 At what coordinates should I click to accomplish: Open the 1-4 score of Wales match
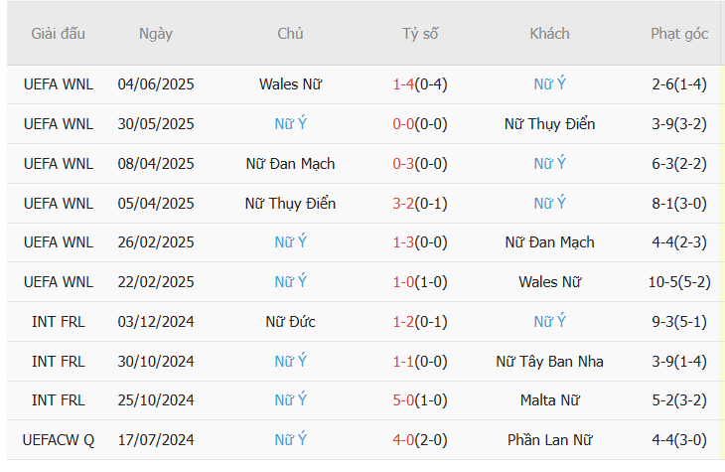point(404,84)
